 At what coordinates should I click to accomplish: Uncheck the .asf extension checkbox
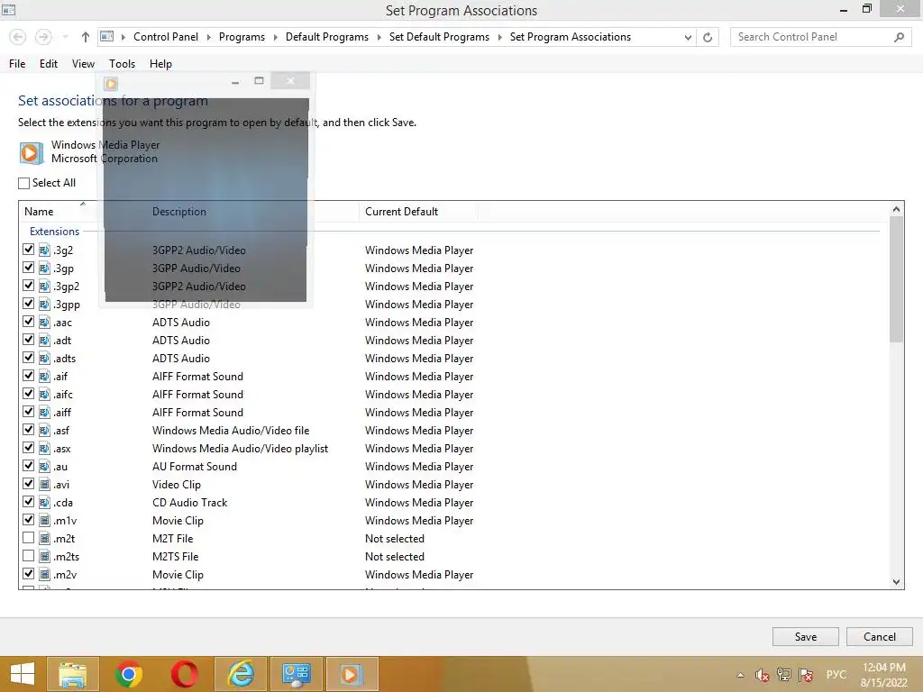(28, 430)
